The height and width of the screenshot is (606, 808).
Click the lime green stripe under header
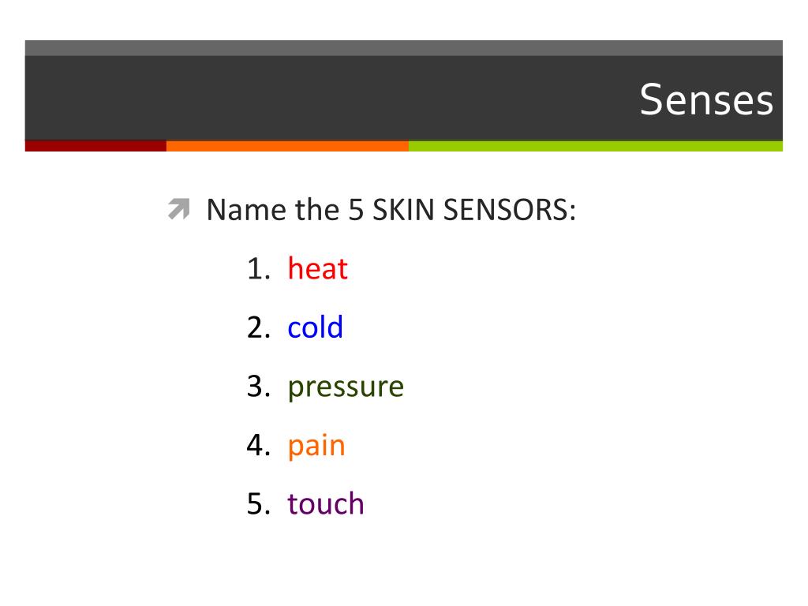click(x=596, y=146)
